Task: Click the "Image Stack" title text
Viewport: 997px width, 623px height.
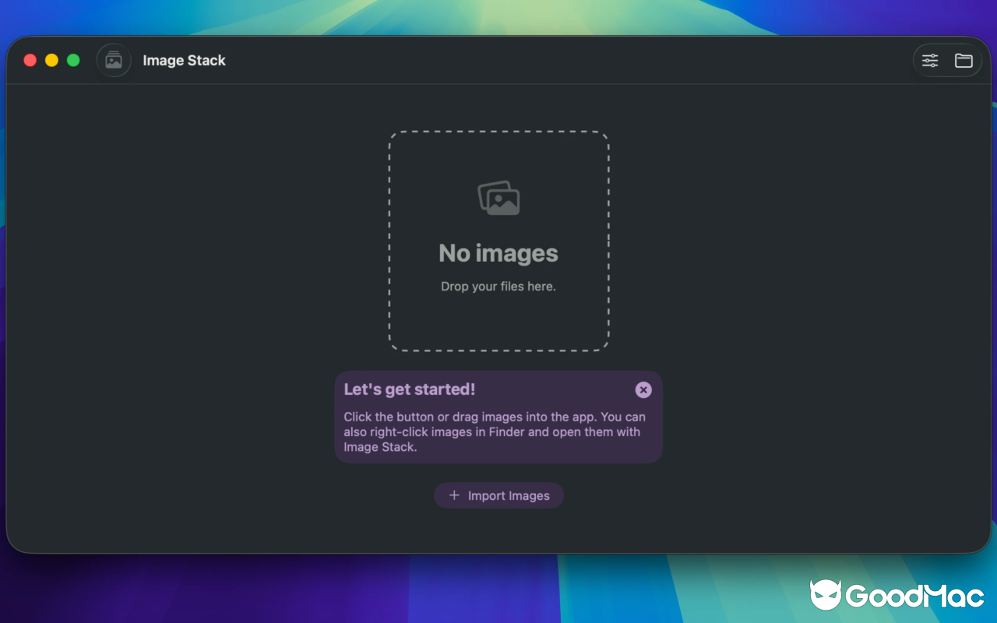Action: 184,60
